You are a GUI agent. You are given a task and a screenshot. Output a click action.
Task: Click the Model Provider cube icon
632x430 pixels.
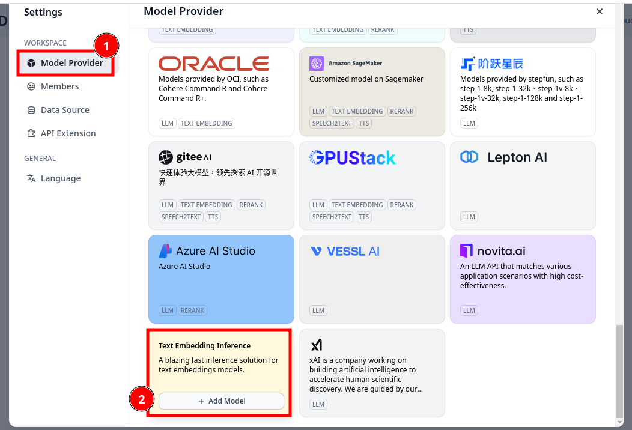(x=31, y=63)
